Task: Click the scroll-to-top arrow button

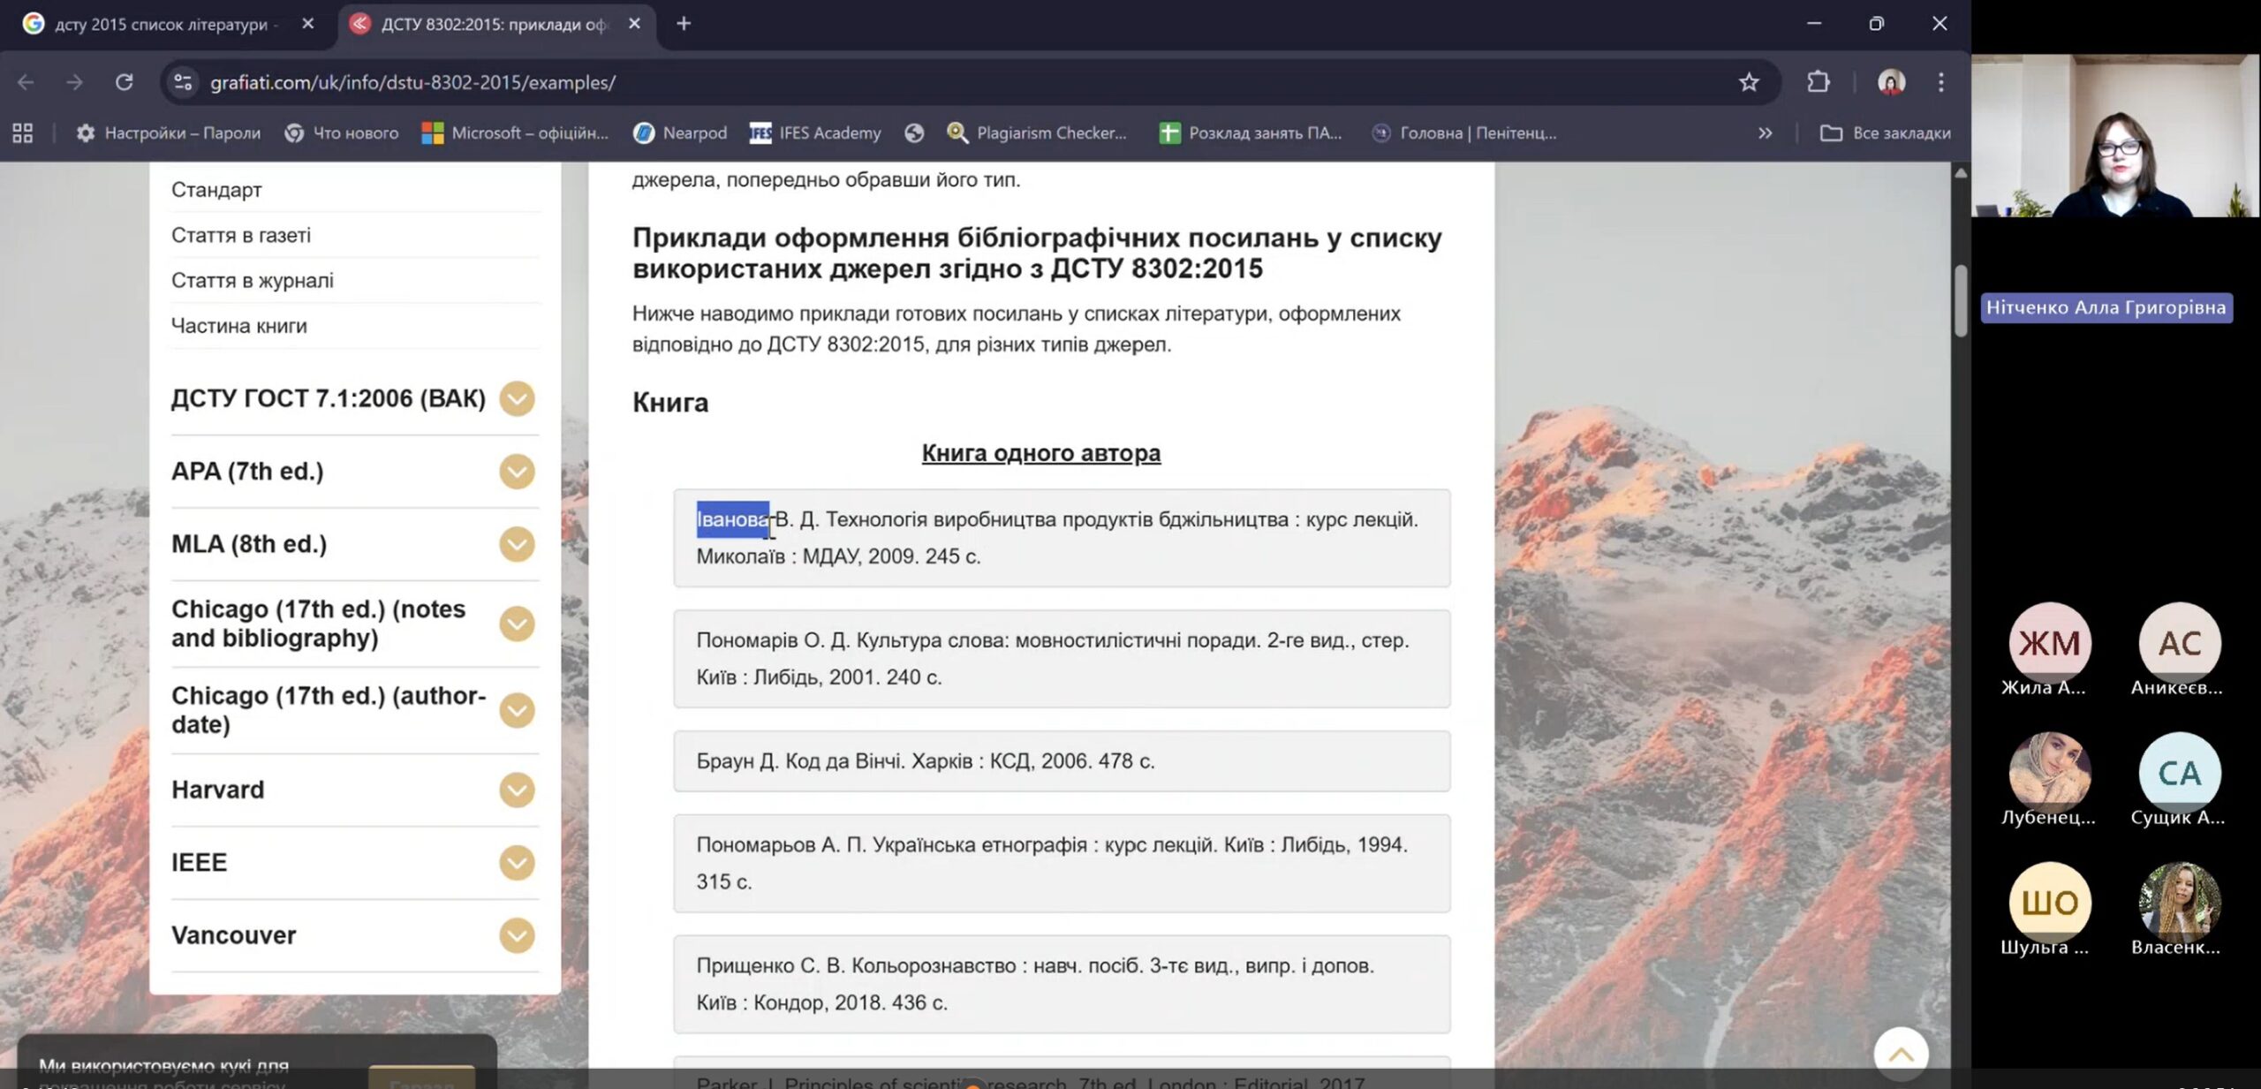Action: [1901, 1053]
